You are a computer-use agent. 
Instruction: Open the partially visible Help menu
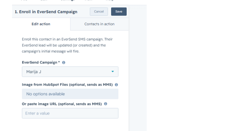110,0
